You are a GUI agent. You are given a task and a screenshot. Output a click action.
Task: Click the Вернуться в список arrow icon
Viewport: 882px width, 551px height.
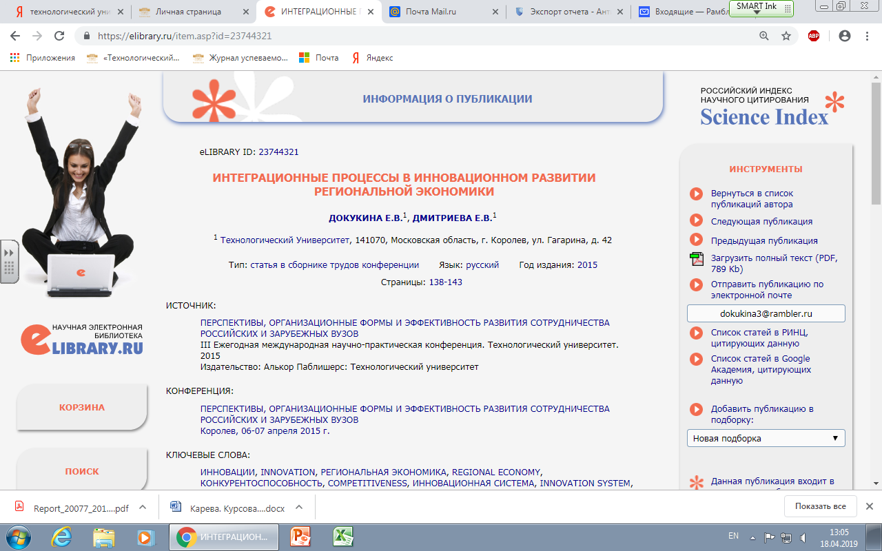(696, 194)
